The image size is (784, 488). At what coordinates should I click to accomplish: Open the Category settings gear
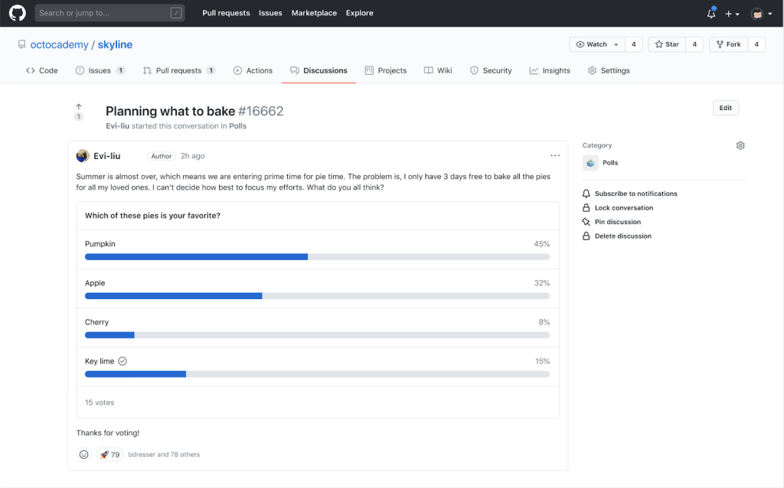740,145
